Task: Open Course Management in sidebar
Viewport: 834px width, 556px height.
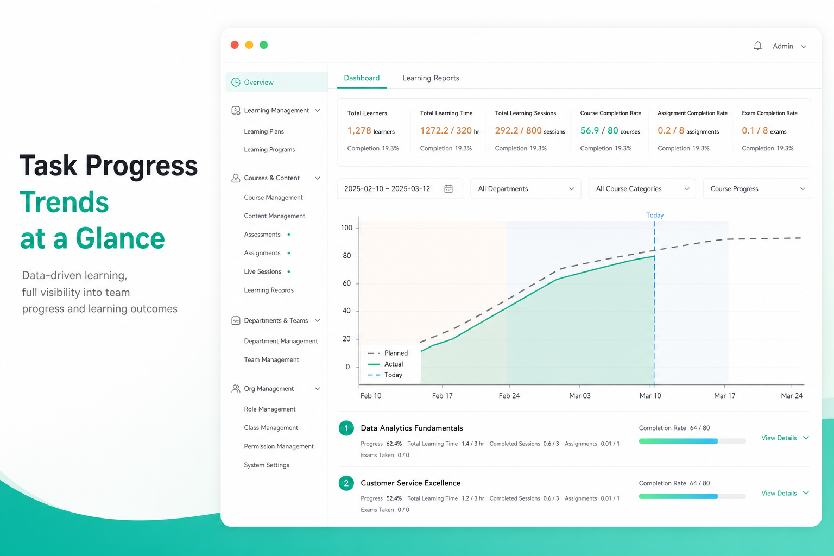Action: [273, 198]
